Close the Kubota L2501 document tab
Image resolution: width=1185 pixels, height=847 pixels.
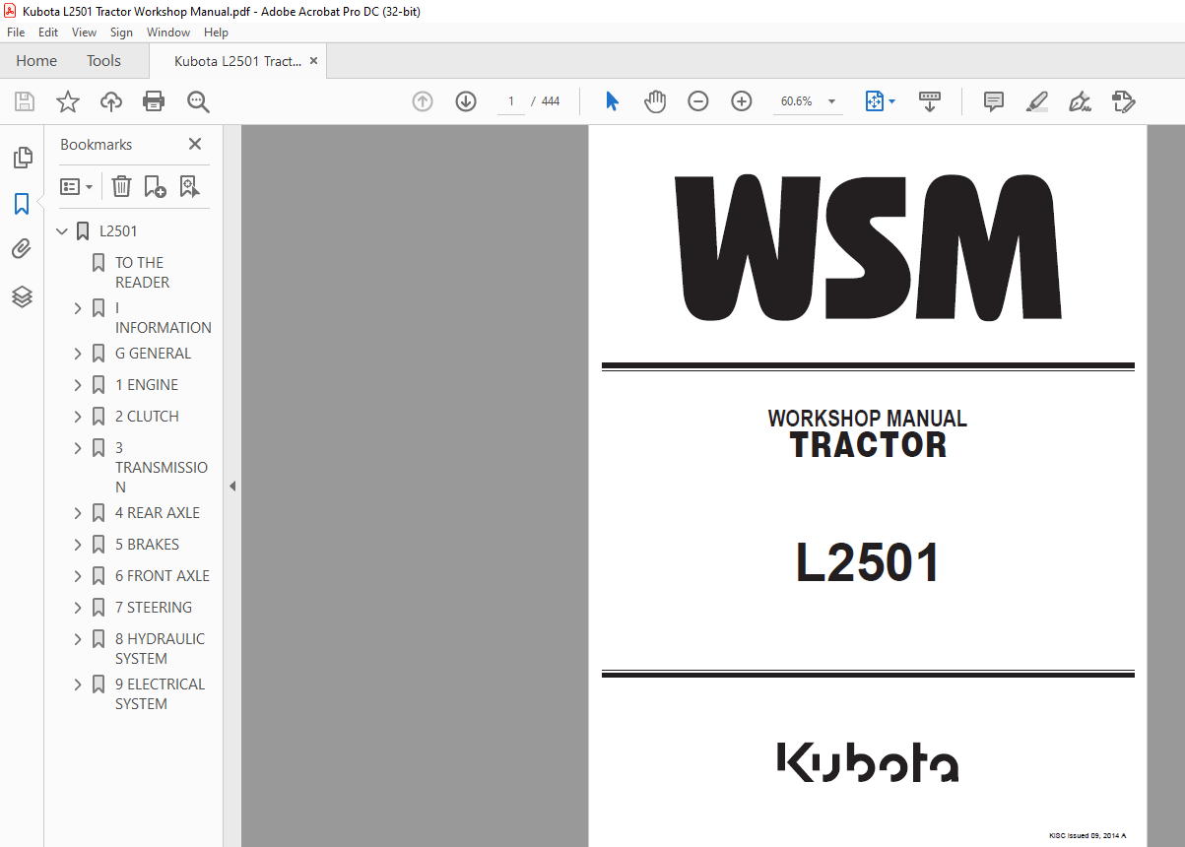[314, 61]
